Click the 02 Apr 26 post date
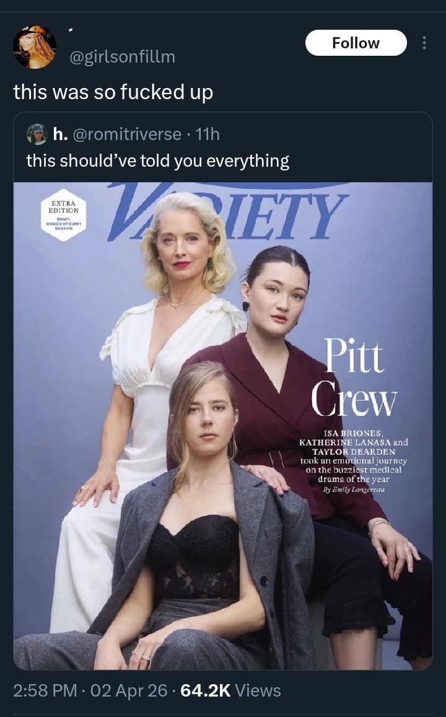 coord(129,690)
